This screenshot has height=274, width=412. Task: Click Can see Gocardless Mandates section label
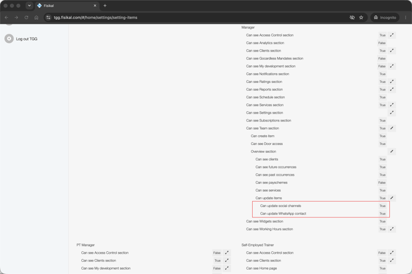(x=275, y=58)
